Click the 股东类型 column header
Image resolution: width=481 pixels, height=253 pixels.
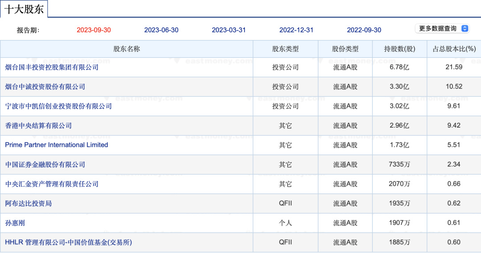tap(285, 49)
